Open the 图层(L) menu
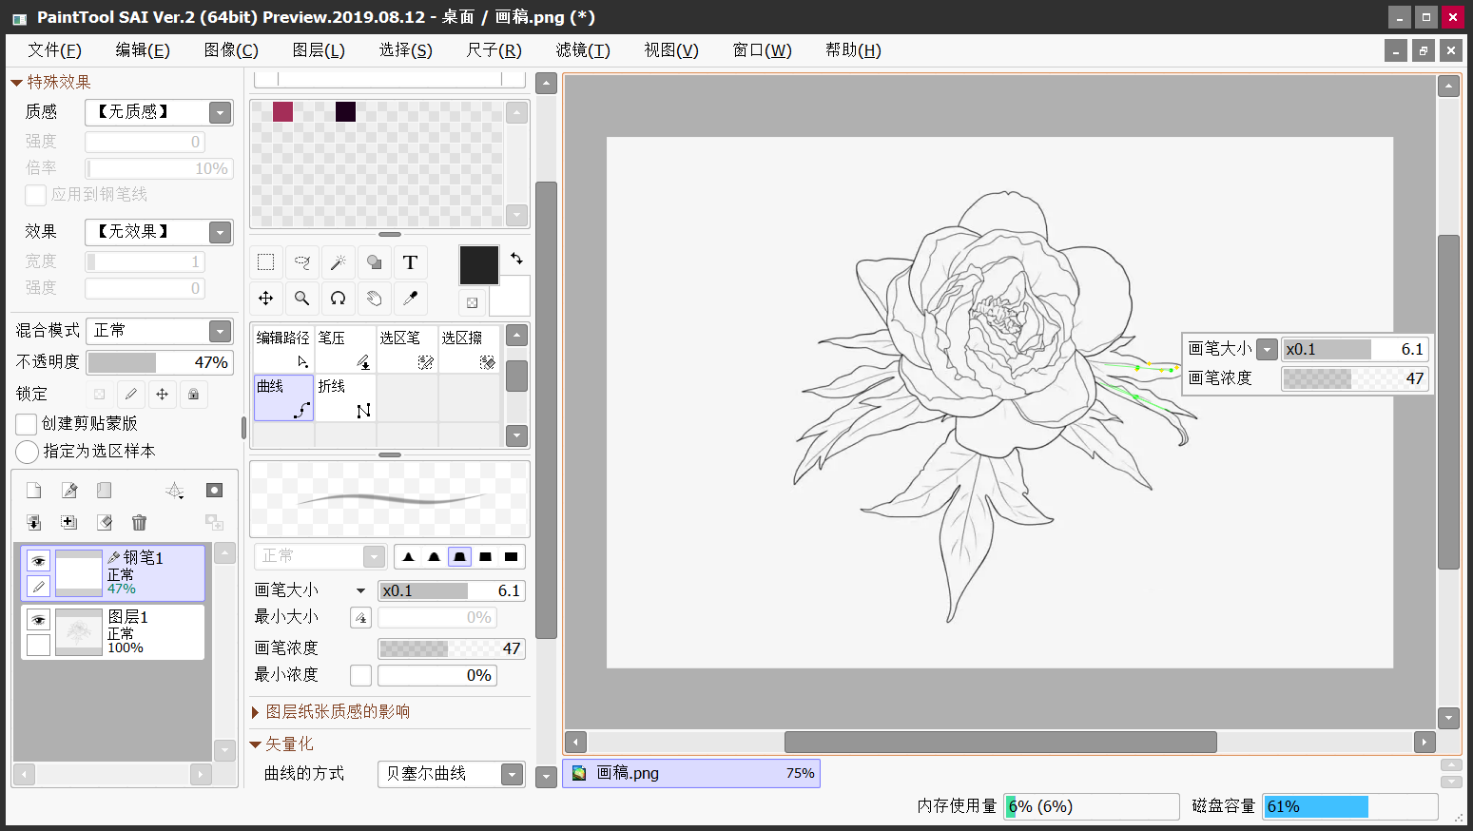Image resolution: width=1473 pixels, height=831 pixels. 319,50
